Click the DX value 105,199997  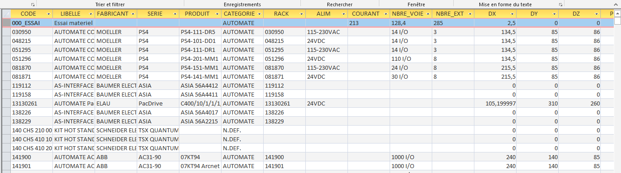495,103
